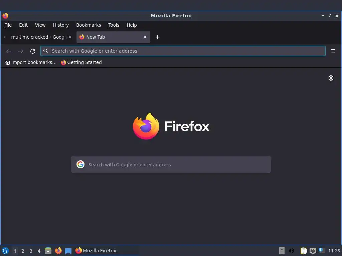Go back using the back arrow
The height and width of the screenshot is (256, 342).
9,51
